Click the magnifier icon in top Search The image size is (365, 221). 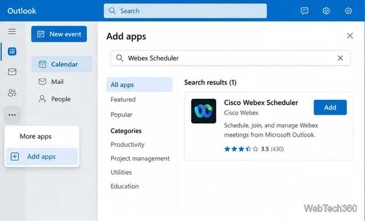(112, 10)
